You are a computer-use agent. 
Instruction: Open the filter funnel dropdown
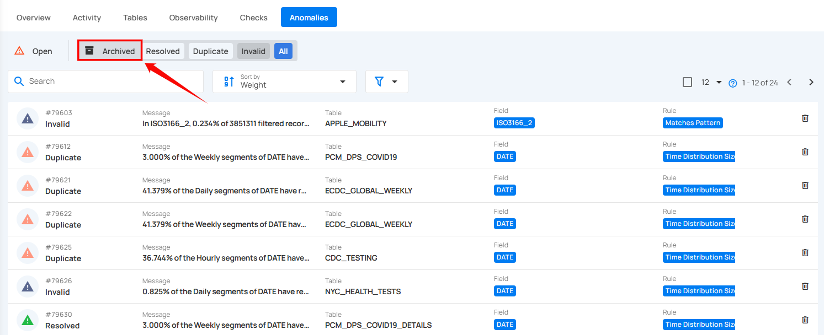point(387,82)
